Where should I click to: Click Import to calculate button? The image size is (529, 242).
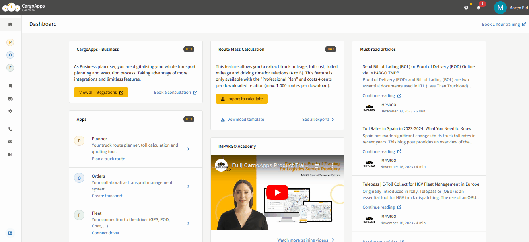click(242, 99)
